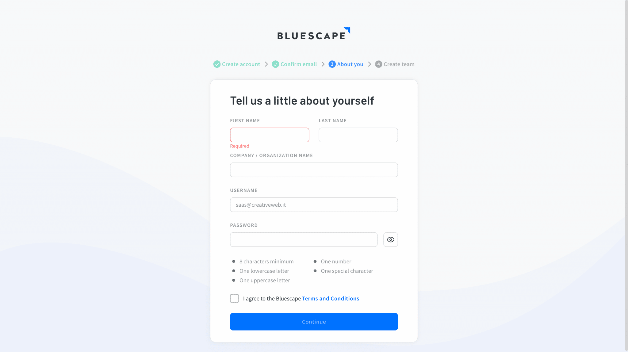The width and height of the screenshot is (628, 352).
Task: Click the PASSWORD input field
Action: [x=304, y=239]
